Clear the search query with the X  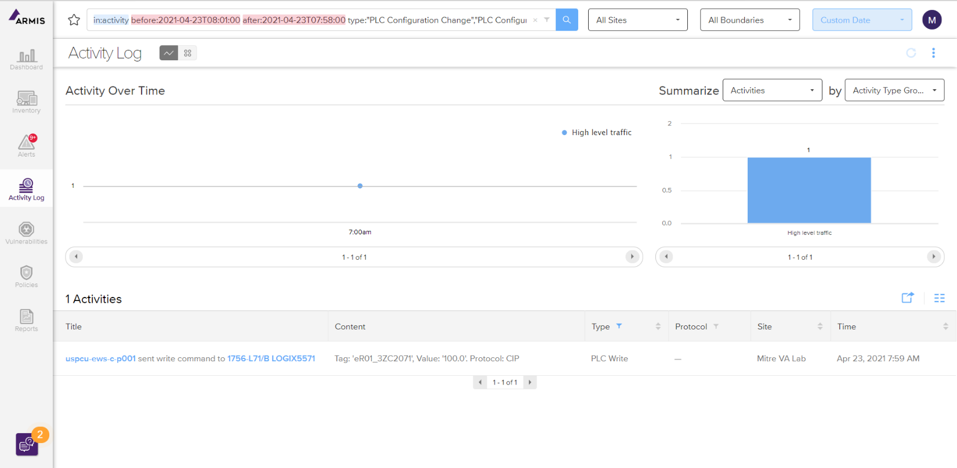tap(535, 20)
